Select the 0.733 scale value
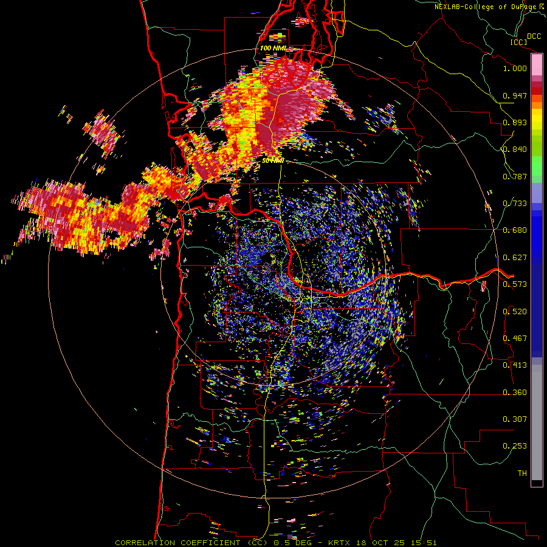547x547 pixels. point(515,204)
